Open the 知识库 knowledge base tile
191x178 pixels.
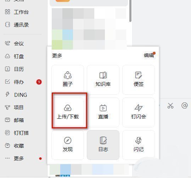pyautogui.click(x=103, y=79)
